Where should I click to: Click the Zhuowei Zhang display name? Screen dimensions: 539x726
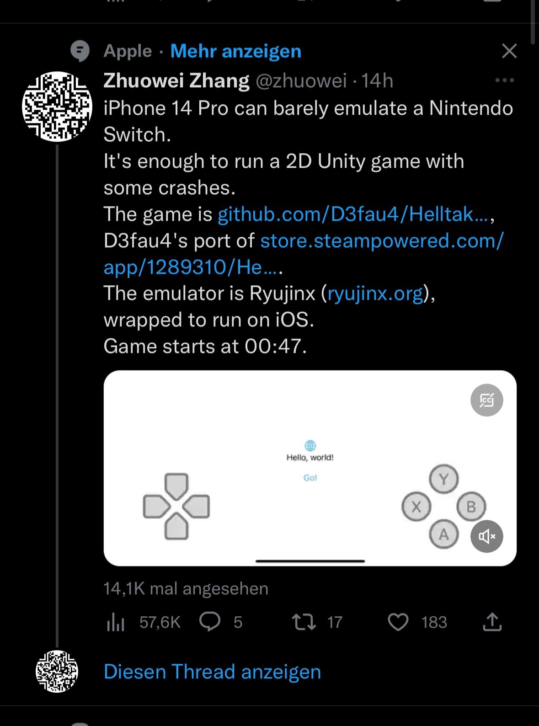click(x=176, y=81)
